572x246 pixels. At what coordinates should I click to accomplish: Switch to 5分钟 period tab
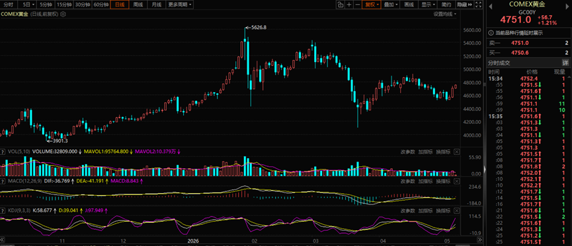click(46, 5)
